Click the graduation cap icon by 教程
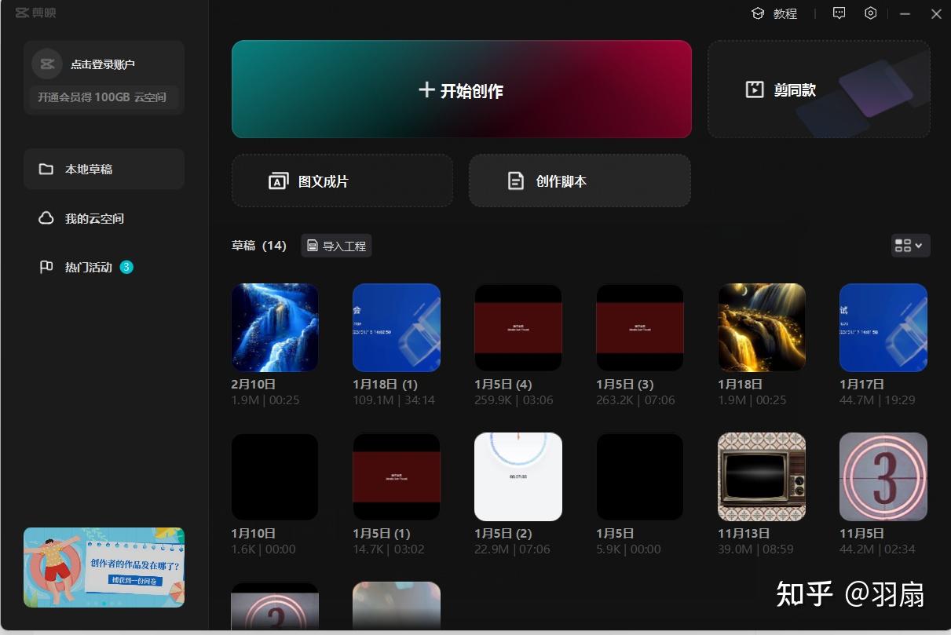 (x=758, y=13)
